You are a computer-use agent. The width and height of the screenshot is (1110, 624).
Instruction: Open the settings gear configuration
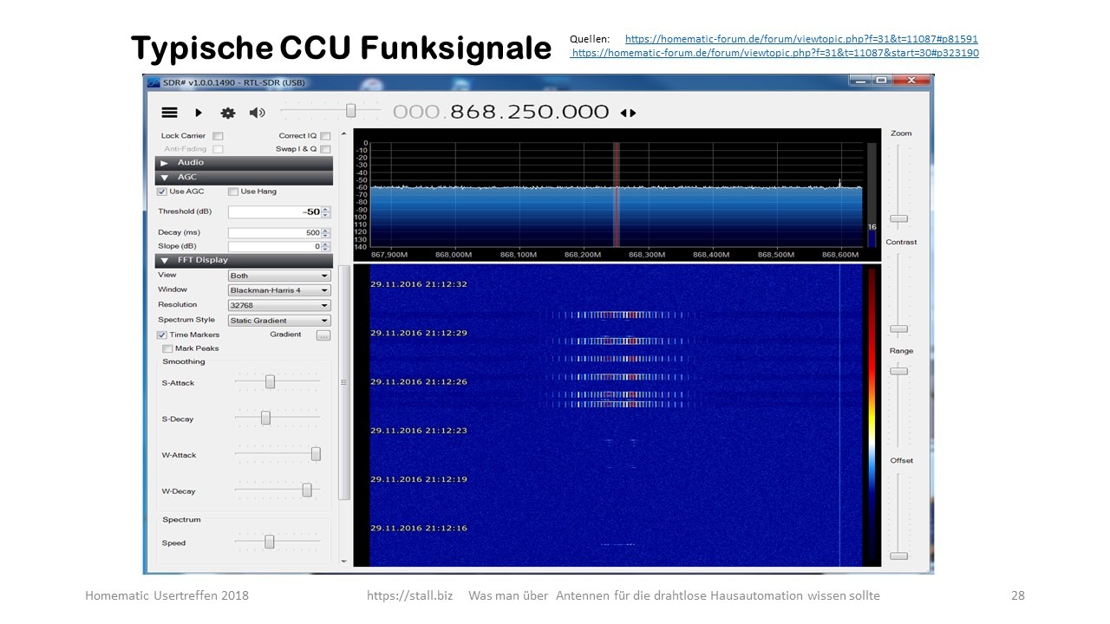tap(228, 113)
